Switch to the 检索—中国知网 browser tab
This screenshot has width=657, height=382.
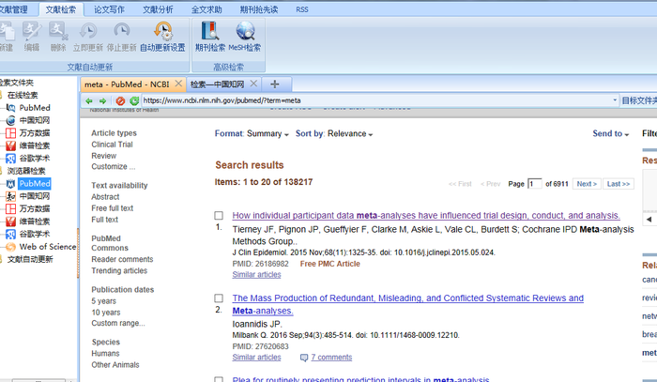point(225,84)
